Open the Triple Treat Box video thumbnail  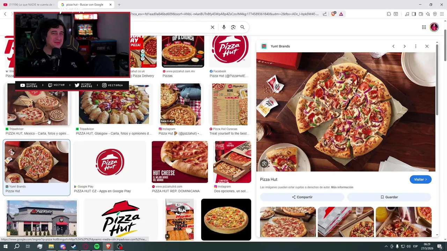(179, 220)
